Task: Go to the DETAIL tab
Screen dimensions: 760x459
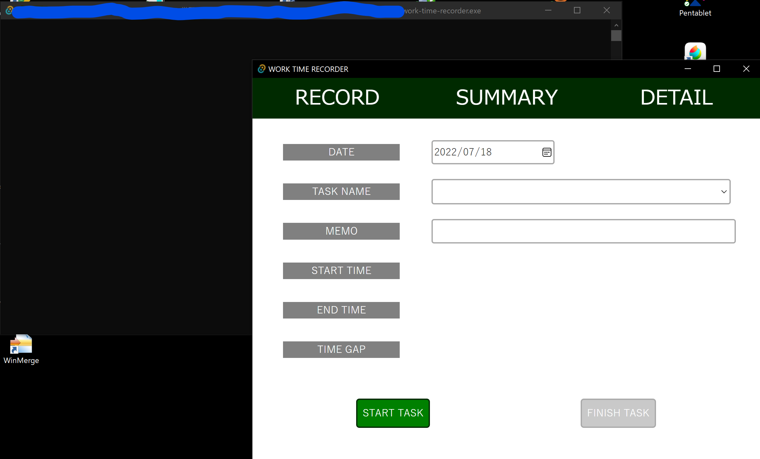Action: [676, 98]
